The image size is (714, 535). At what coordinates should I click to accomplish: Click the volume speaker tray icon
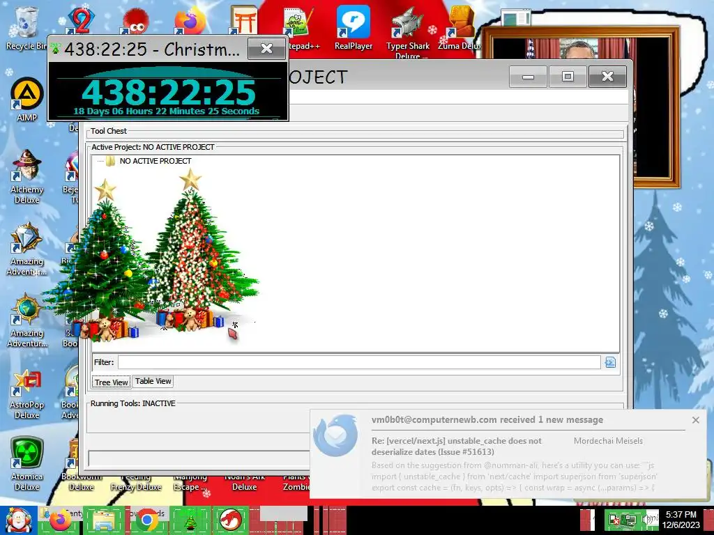[648, 520]
